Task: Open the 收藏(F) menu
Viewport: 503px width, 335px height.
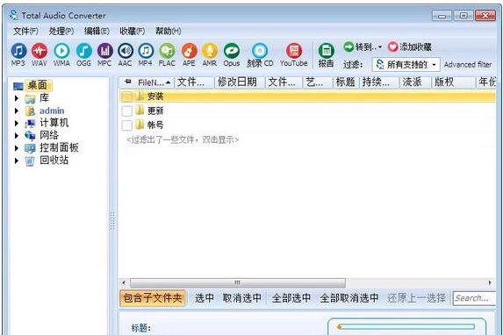Action: tap(133, 31)
